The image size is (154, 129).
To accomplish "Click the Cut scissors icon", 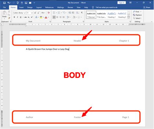I will click(x=9, y=12).
